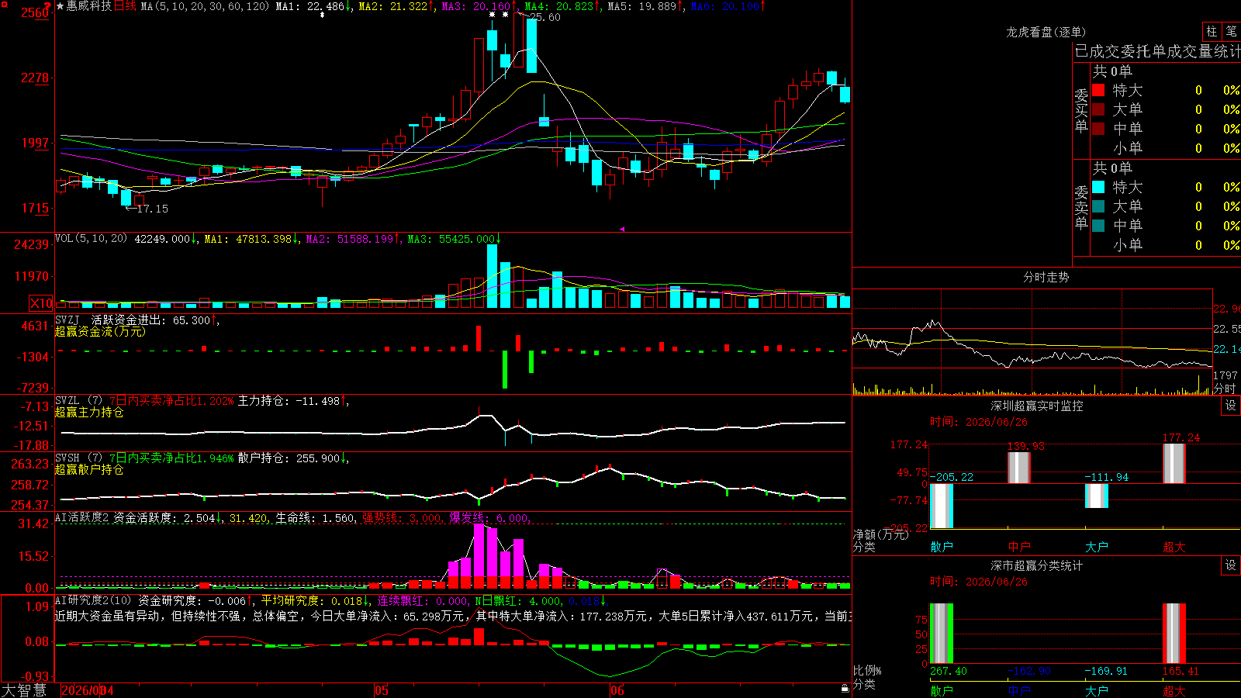1241x698 pixels.
Task: Click the small red square icon in the top-left corner
Action: (4, 5)
